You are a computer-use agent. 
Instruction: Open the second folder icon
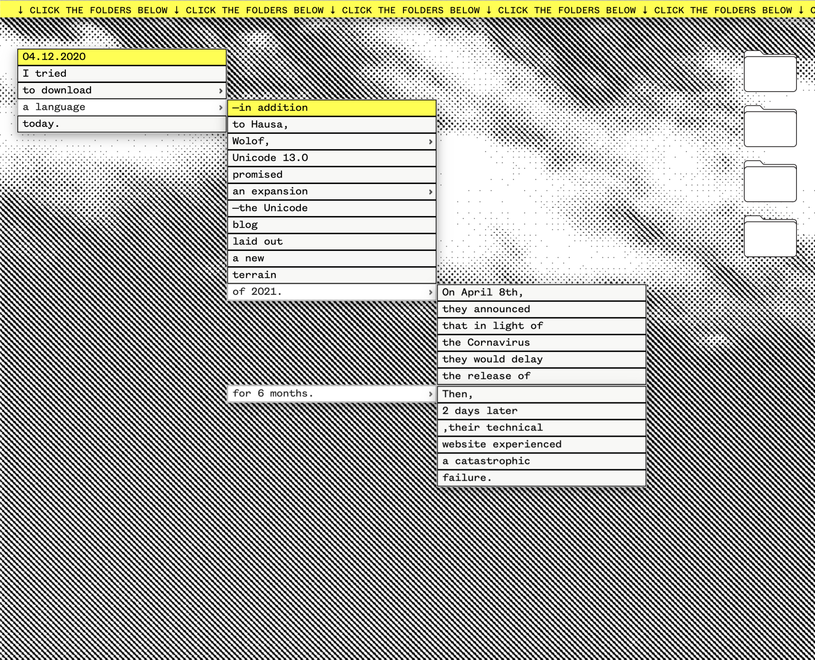point(770,127)
